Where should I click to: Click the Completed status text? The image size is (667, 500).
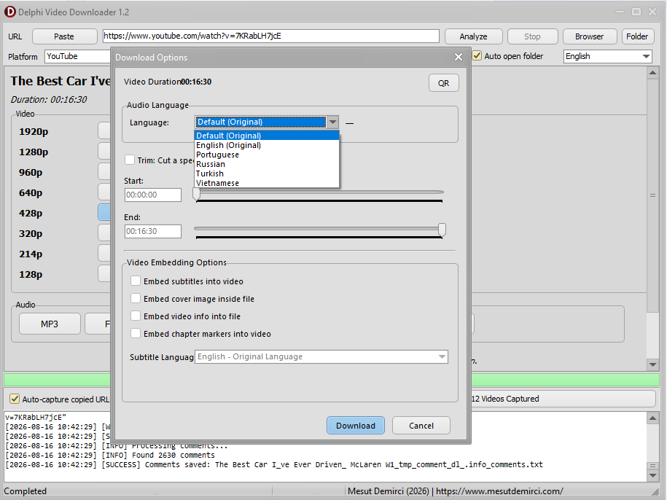tap(25, 491)
